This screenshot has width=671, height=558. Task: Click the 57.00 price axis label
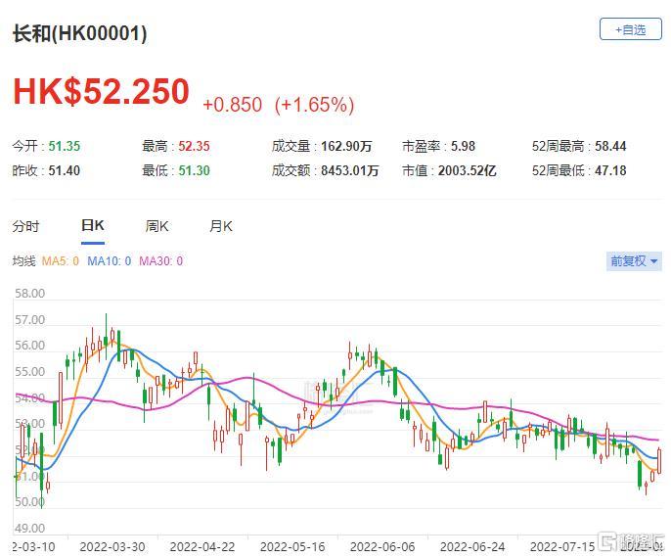[x=29, y=320]
